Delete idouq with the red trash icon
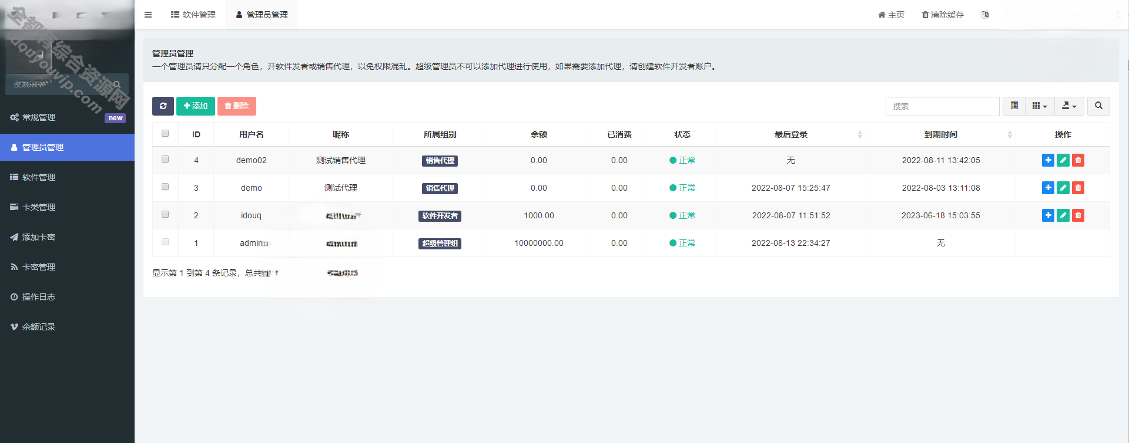The image size is (1129, 443). tap(1078, 215)
